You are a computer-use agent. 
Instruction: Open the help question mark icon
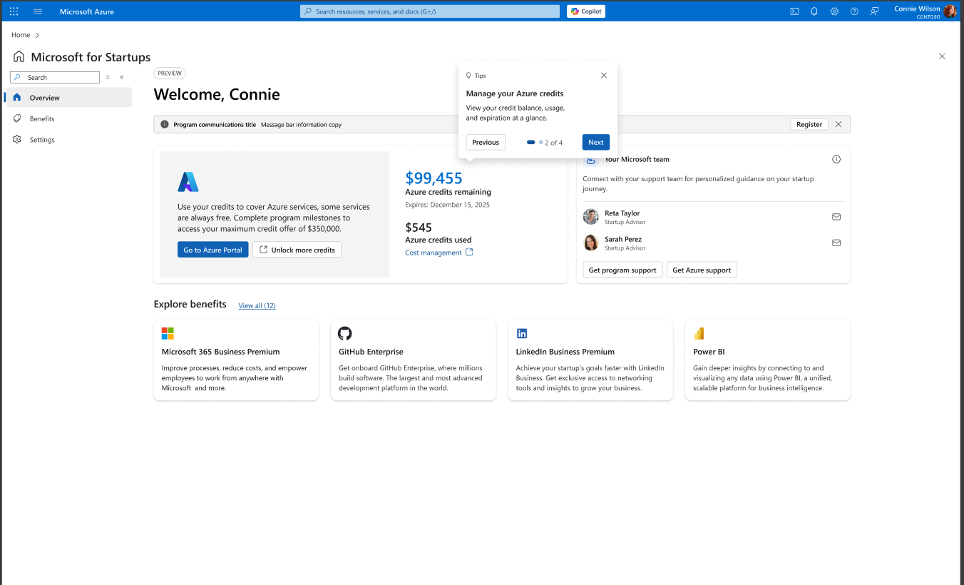pyautogui.click(x=854, y=11)
